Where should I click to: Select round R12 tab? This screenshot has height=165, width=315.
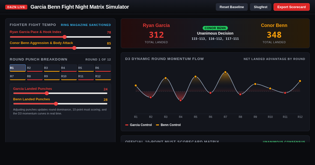point(103,76)
